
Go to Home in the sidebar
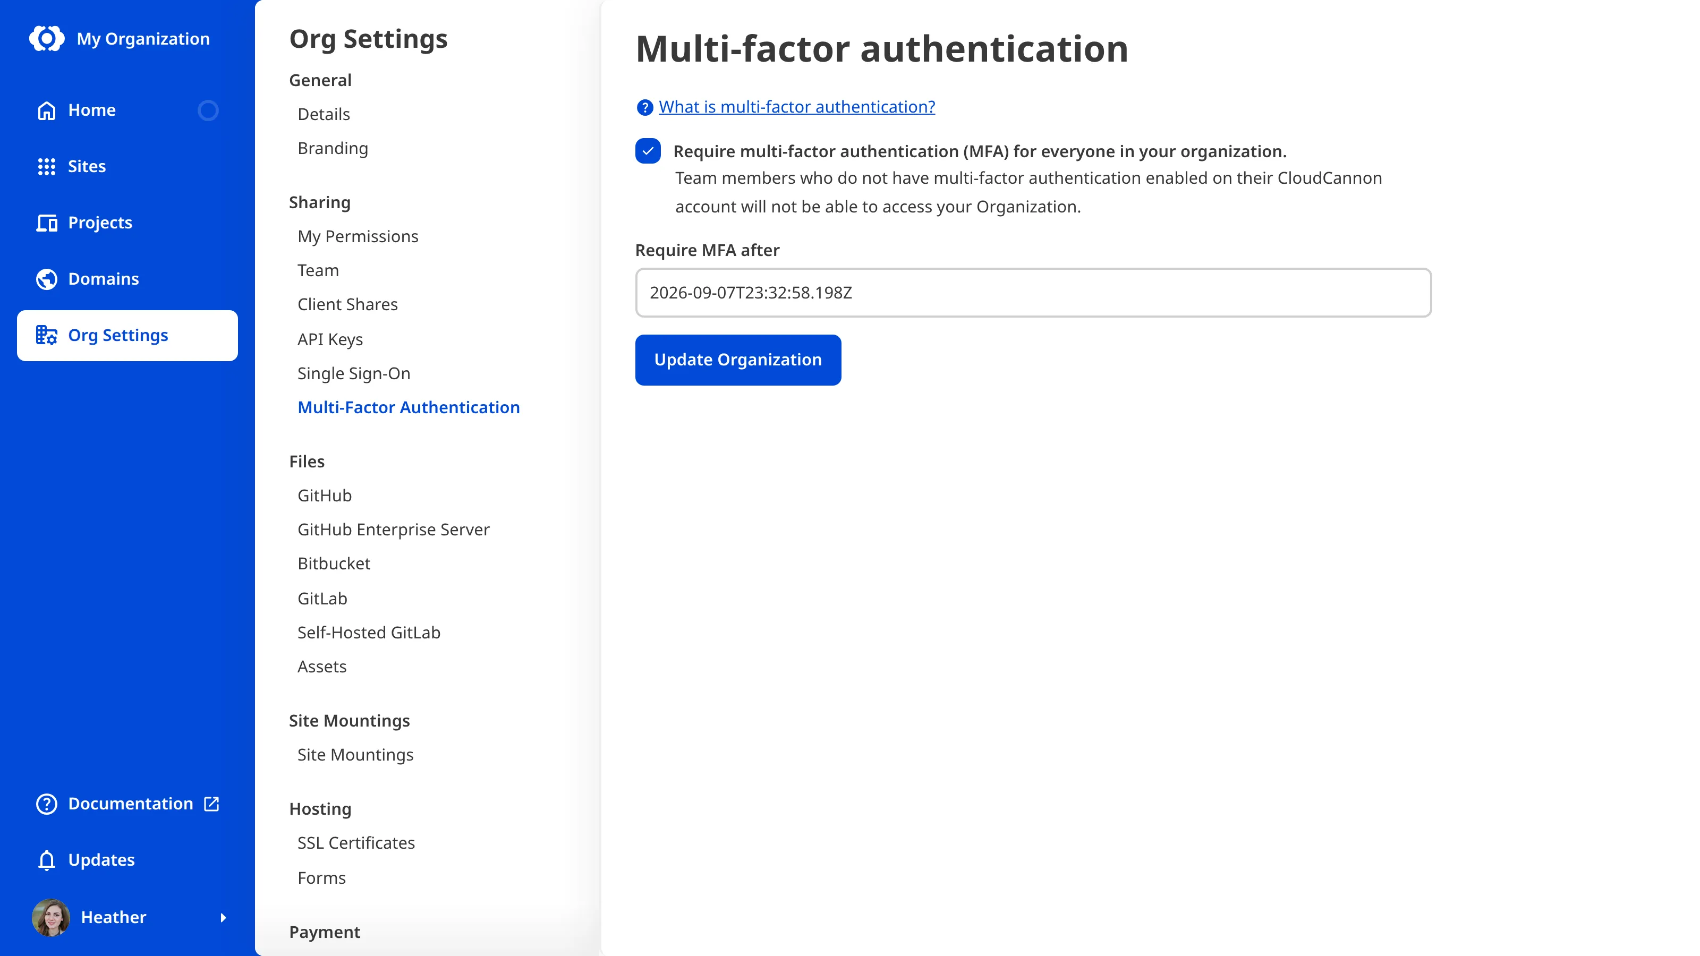pyautogui.click(x=127, y=110)
